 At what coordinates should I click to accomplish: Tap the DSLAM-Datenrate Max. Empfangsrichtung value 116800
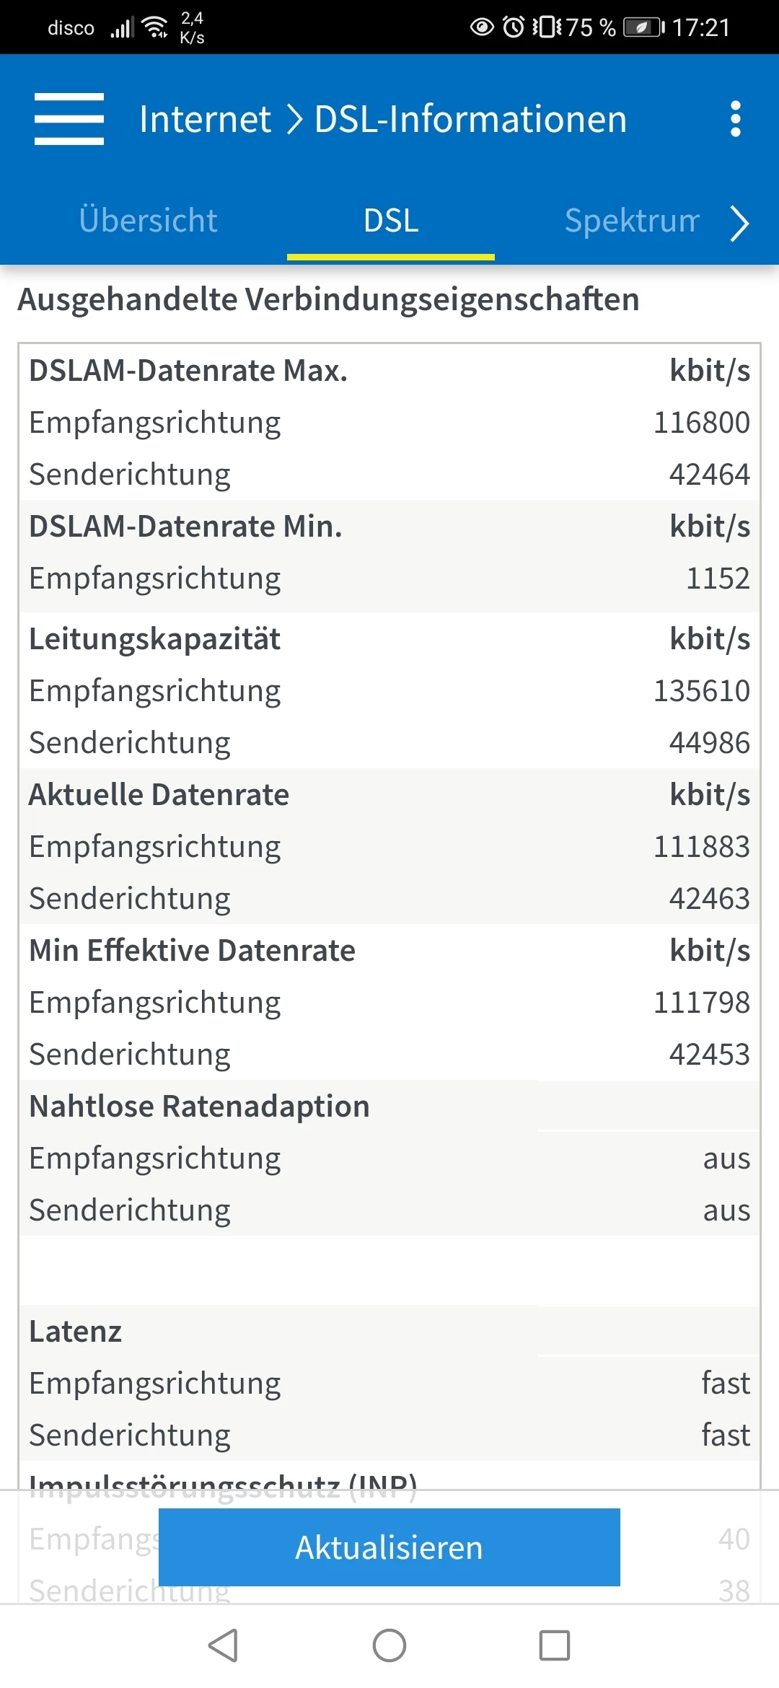[x=701, y=423]
